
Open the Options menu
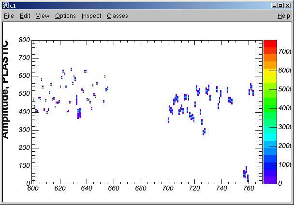(x=65, y=16)
